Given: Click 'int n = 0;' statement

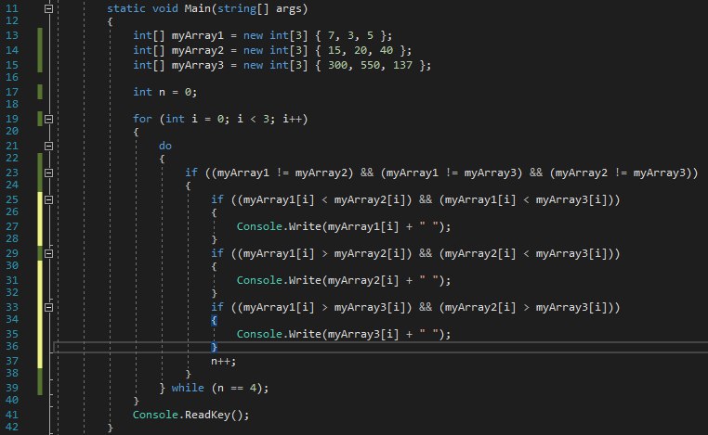Looking at the screenshot, I should (164, 92).
